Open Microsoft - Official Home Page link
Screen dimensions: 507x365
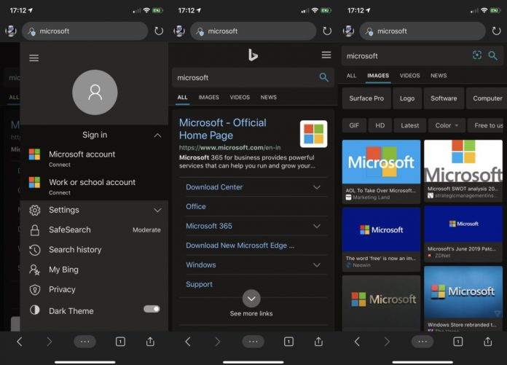click(x=222, y=129)
